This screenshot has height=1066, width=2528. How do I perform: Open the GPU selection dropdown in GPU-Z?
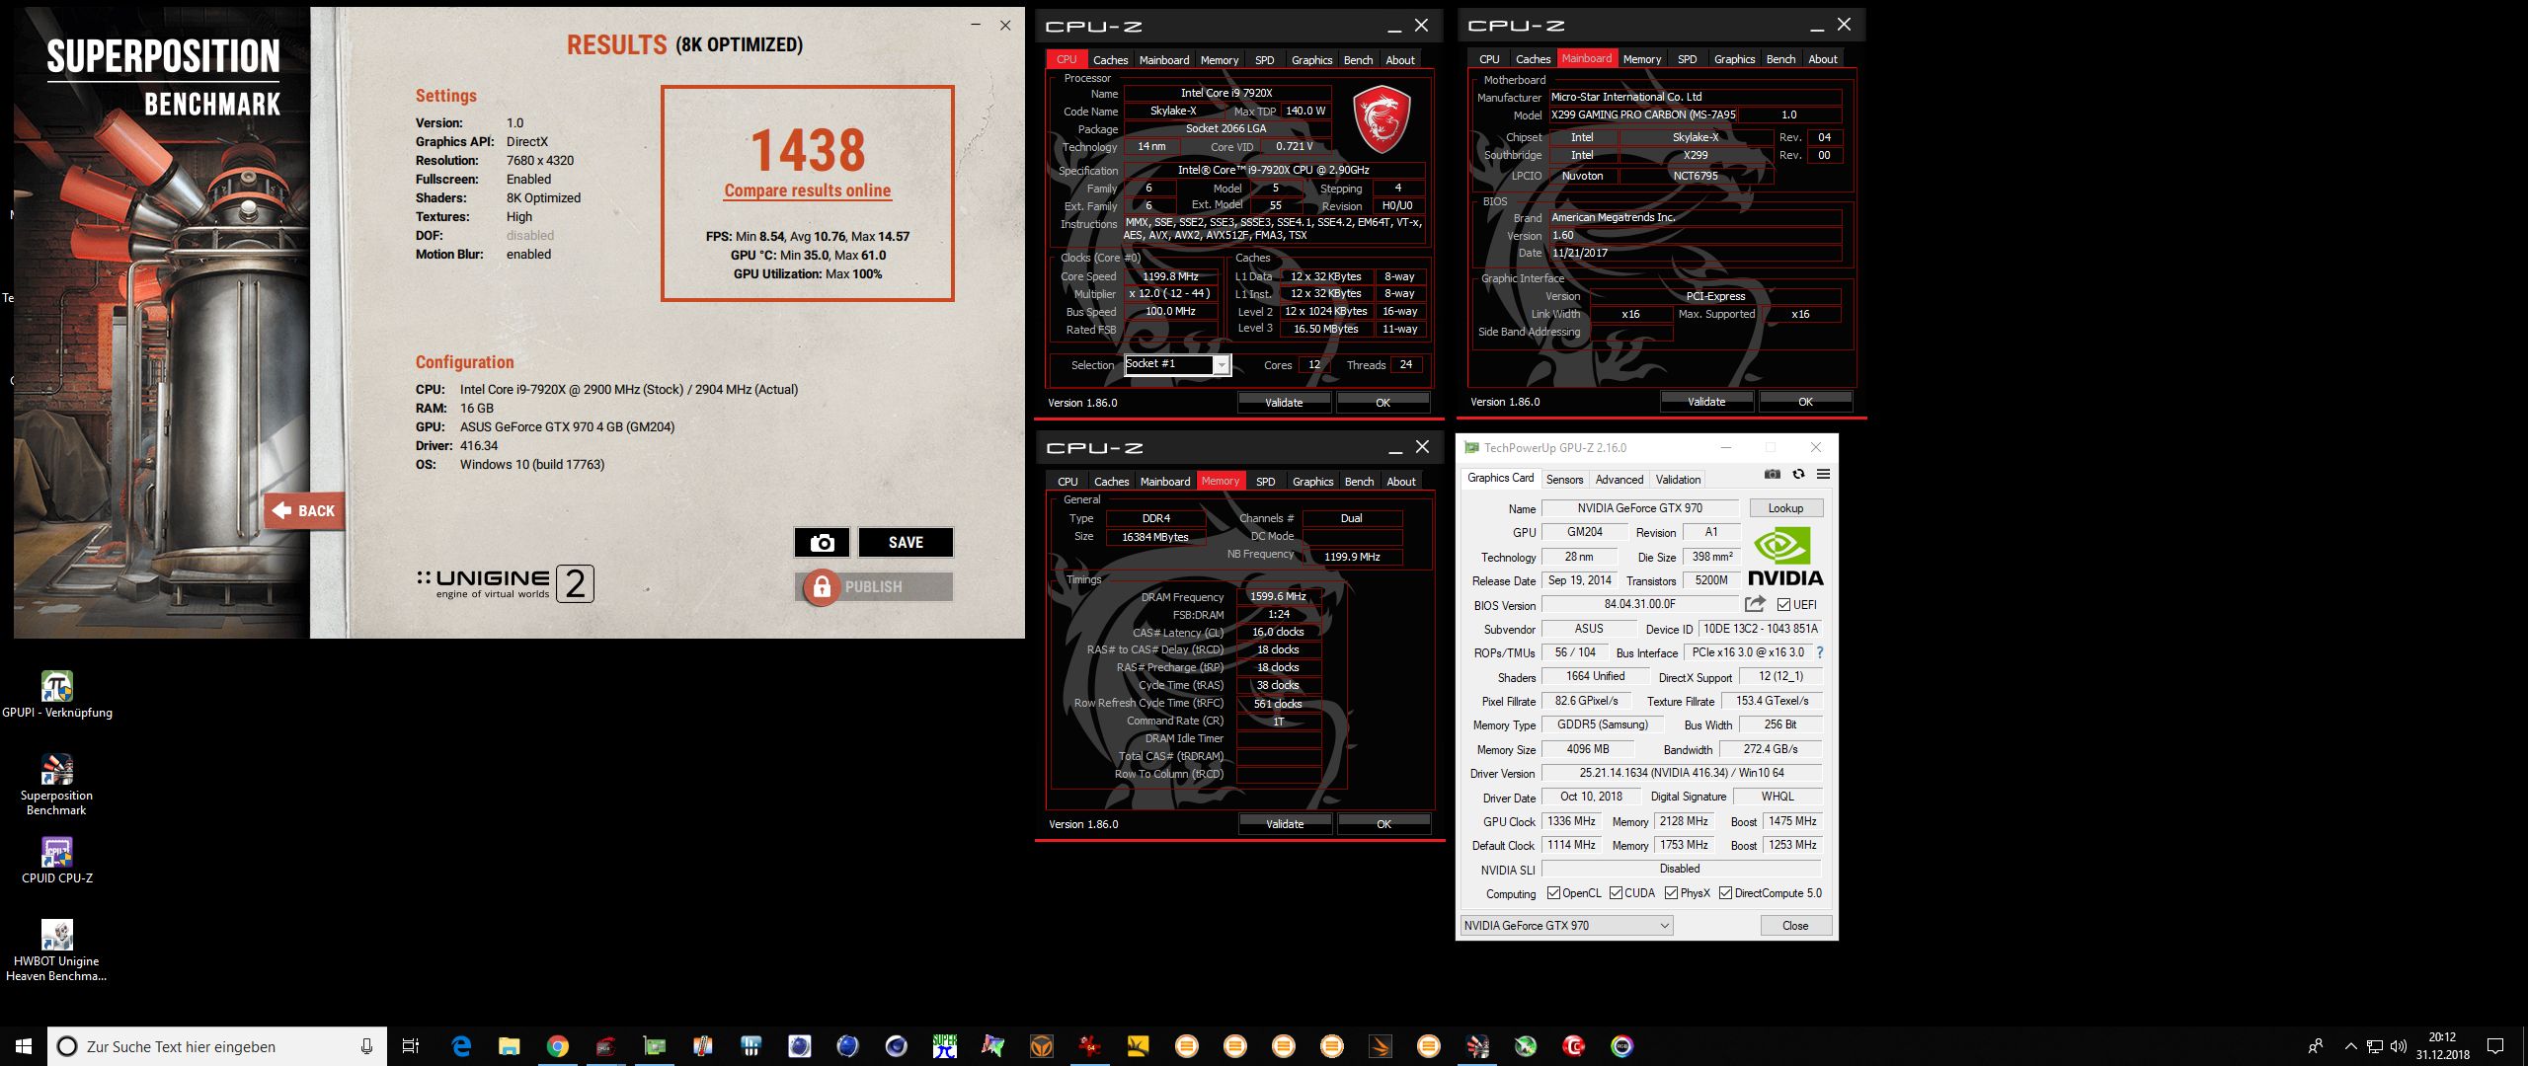pos(1566,926)
